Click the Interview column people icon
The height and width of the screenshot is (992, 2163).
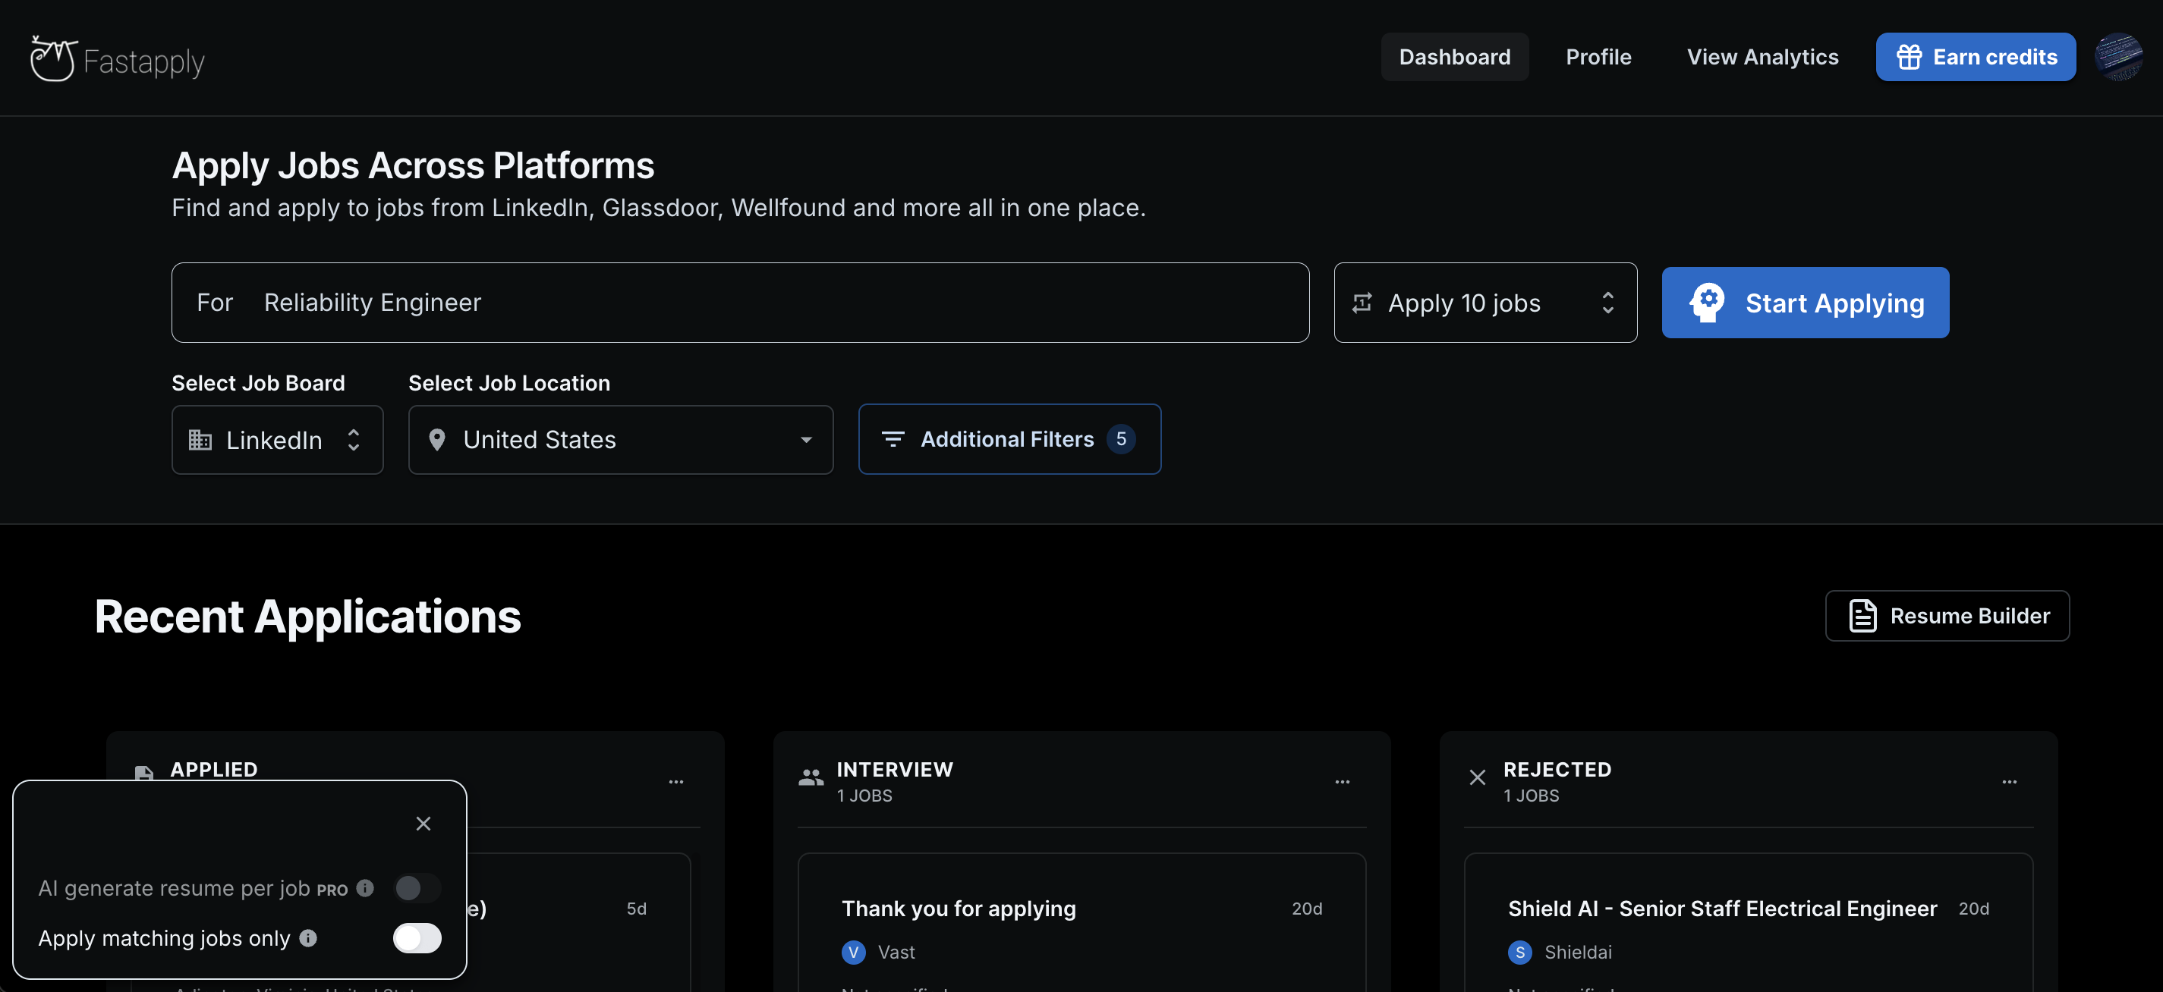pyautogui.click(x=811, y=777)
